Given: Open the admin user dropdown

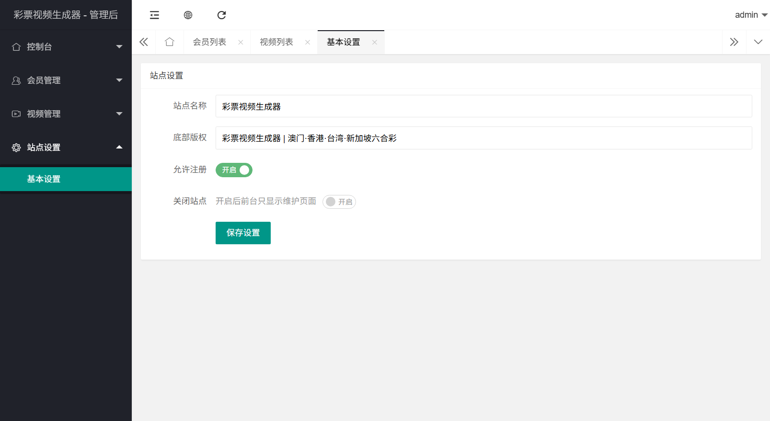Looking at the screenshot, I should [x=751, y=15].
